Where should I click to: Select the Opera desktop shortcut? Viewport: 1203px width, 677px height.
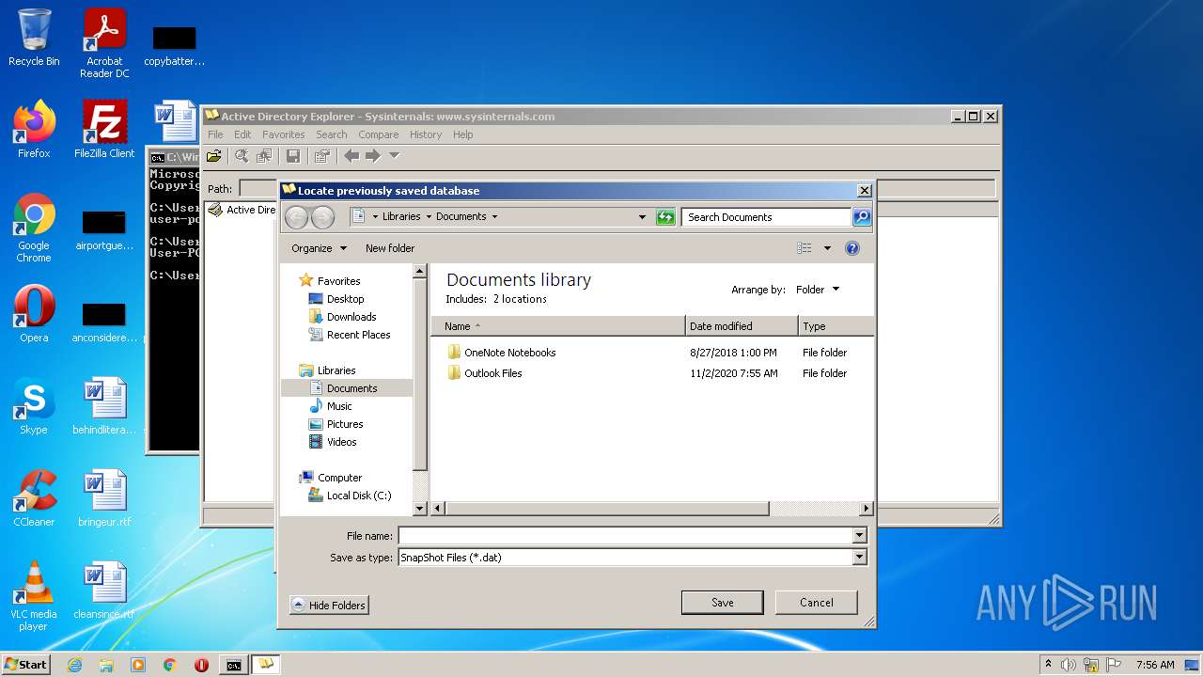[34, 314]
